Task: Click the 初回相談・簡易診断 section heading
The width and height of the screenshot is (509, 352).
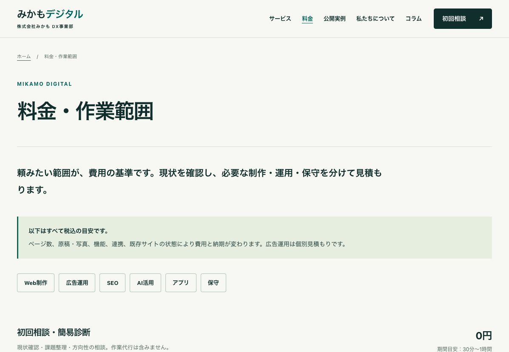Action: (54, 332)
